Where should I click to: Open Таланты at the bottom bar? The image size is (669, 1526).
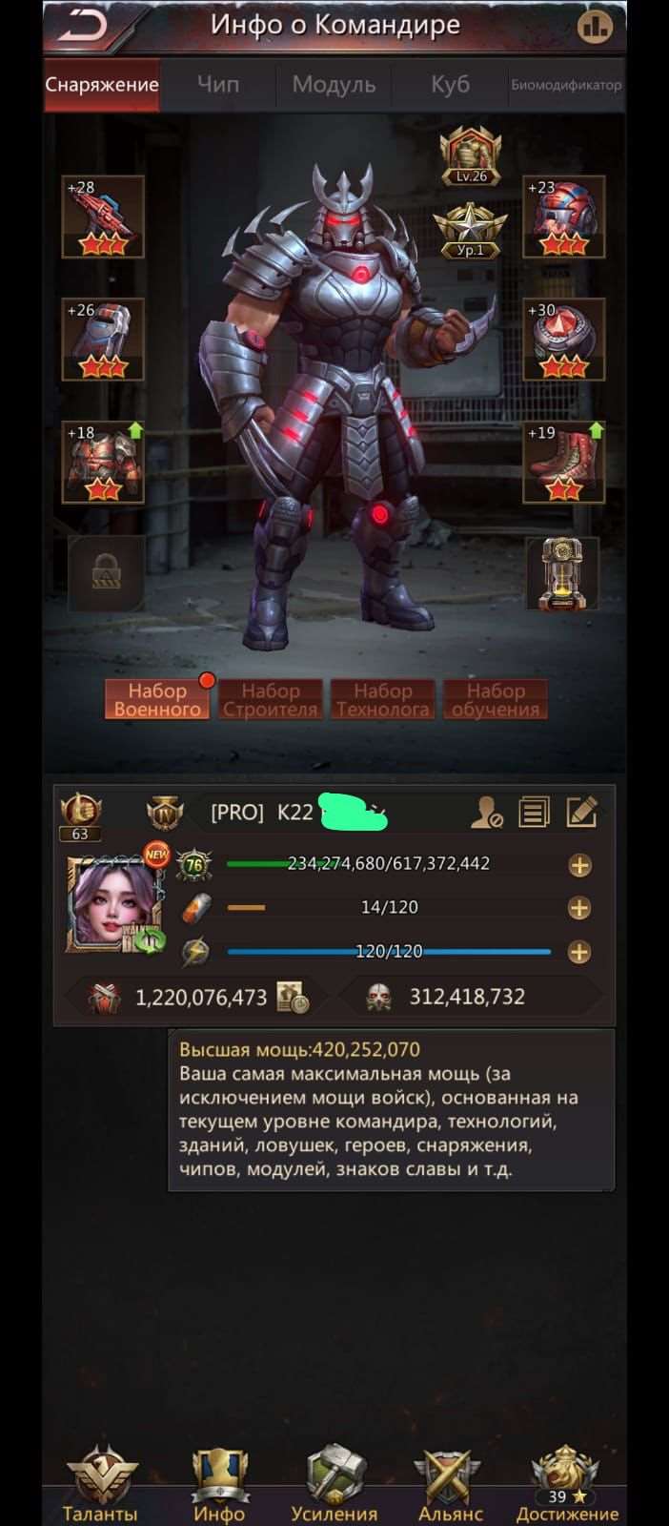(100, 1485)
